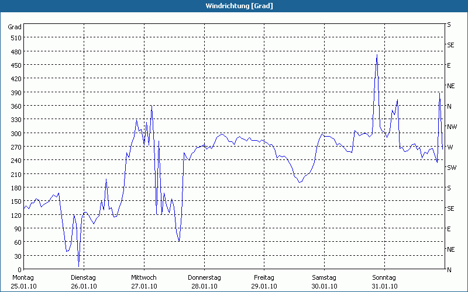The image size is (468, 292).
Task: Select the 270 axis value
Action: coord(16,147)
